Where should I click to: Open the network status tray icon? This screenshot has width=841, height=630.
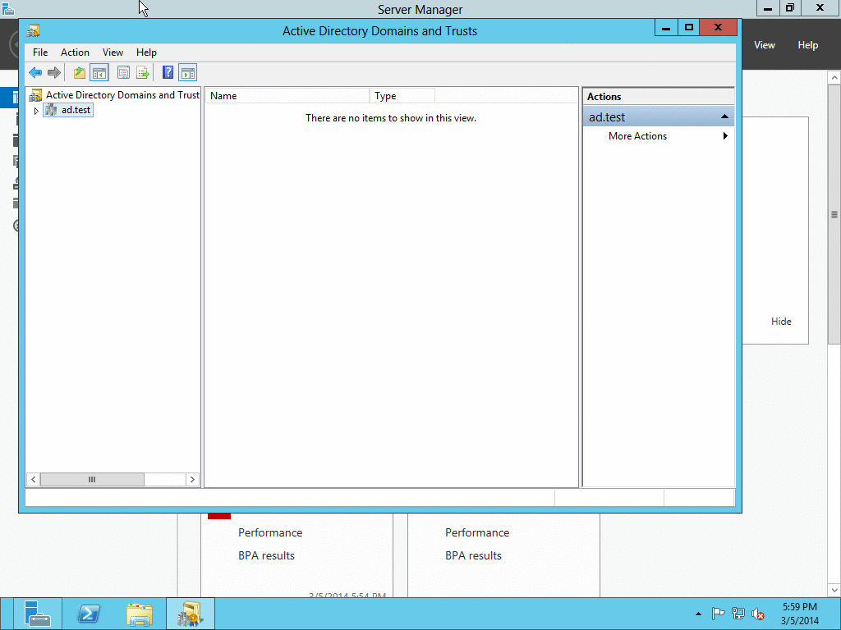738,613
